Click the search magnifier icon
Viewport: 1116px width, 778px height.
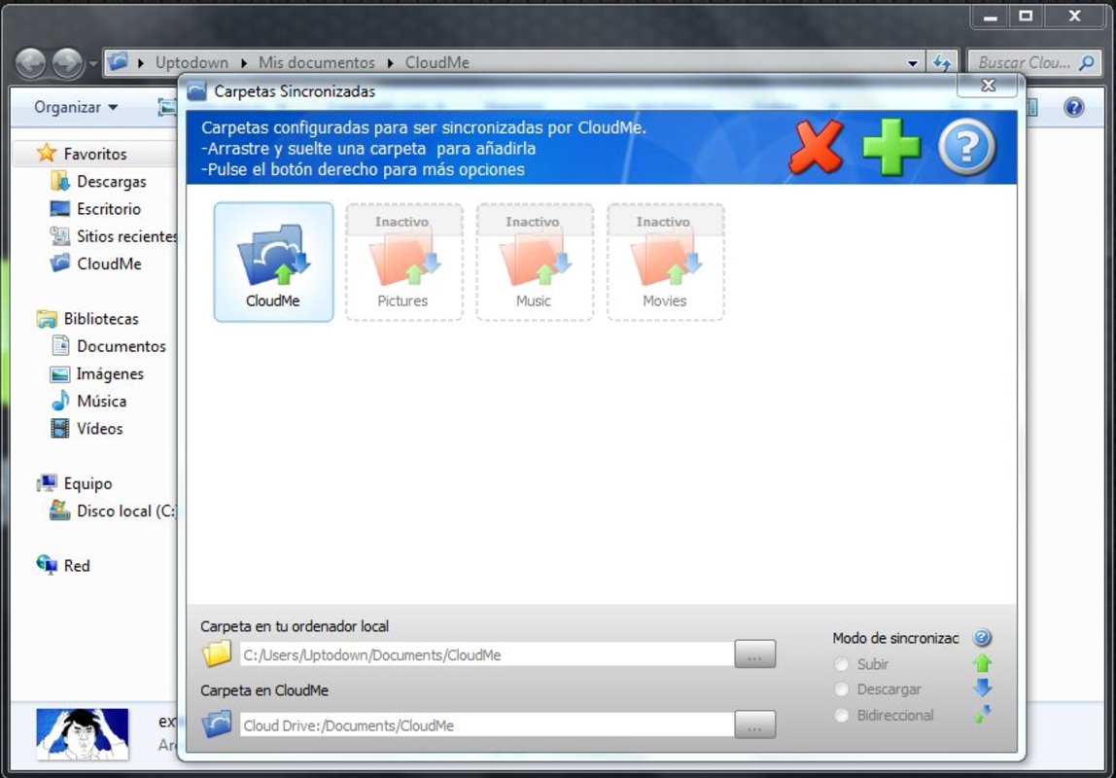coord(1086,62)
